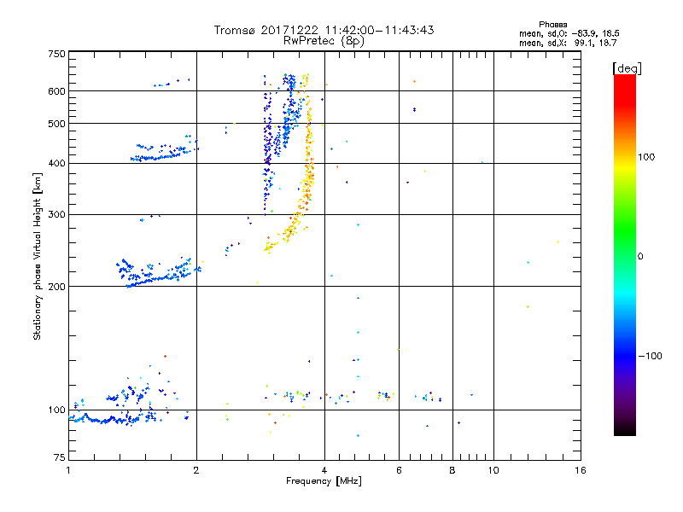Click the 'Stationary phase Virtual Height [km]' y-axis title
The image size is (683, 512).
(38, 256)
